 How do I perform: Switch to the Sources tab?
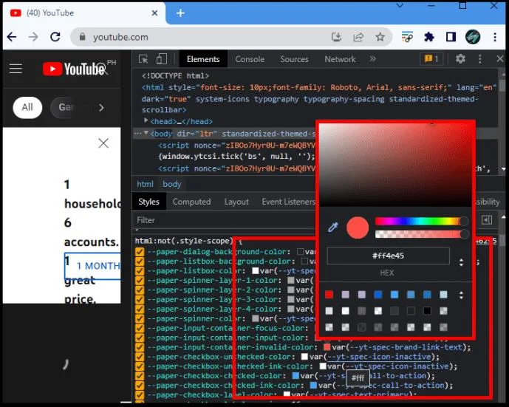(294, 59)
